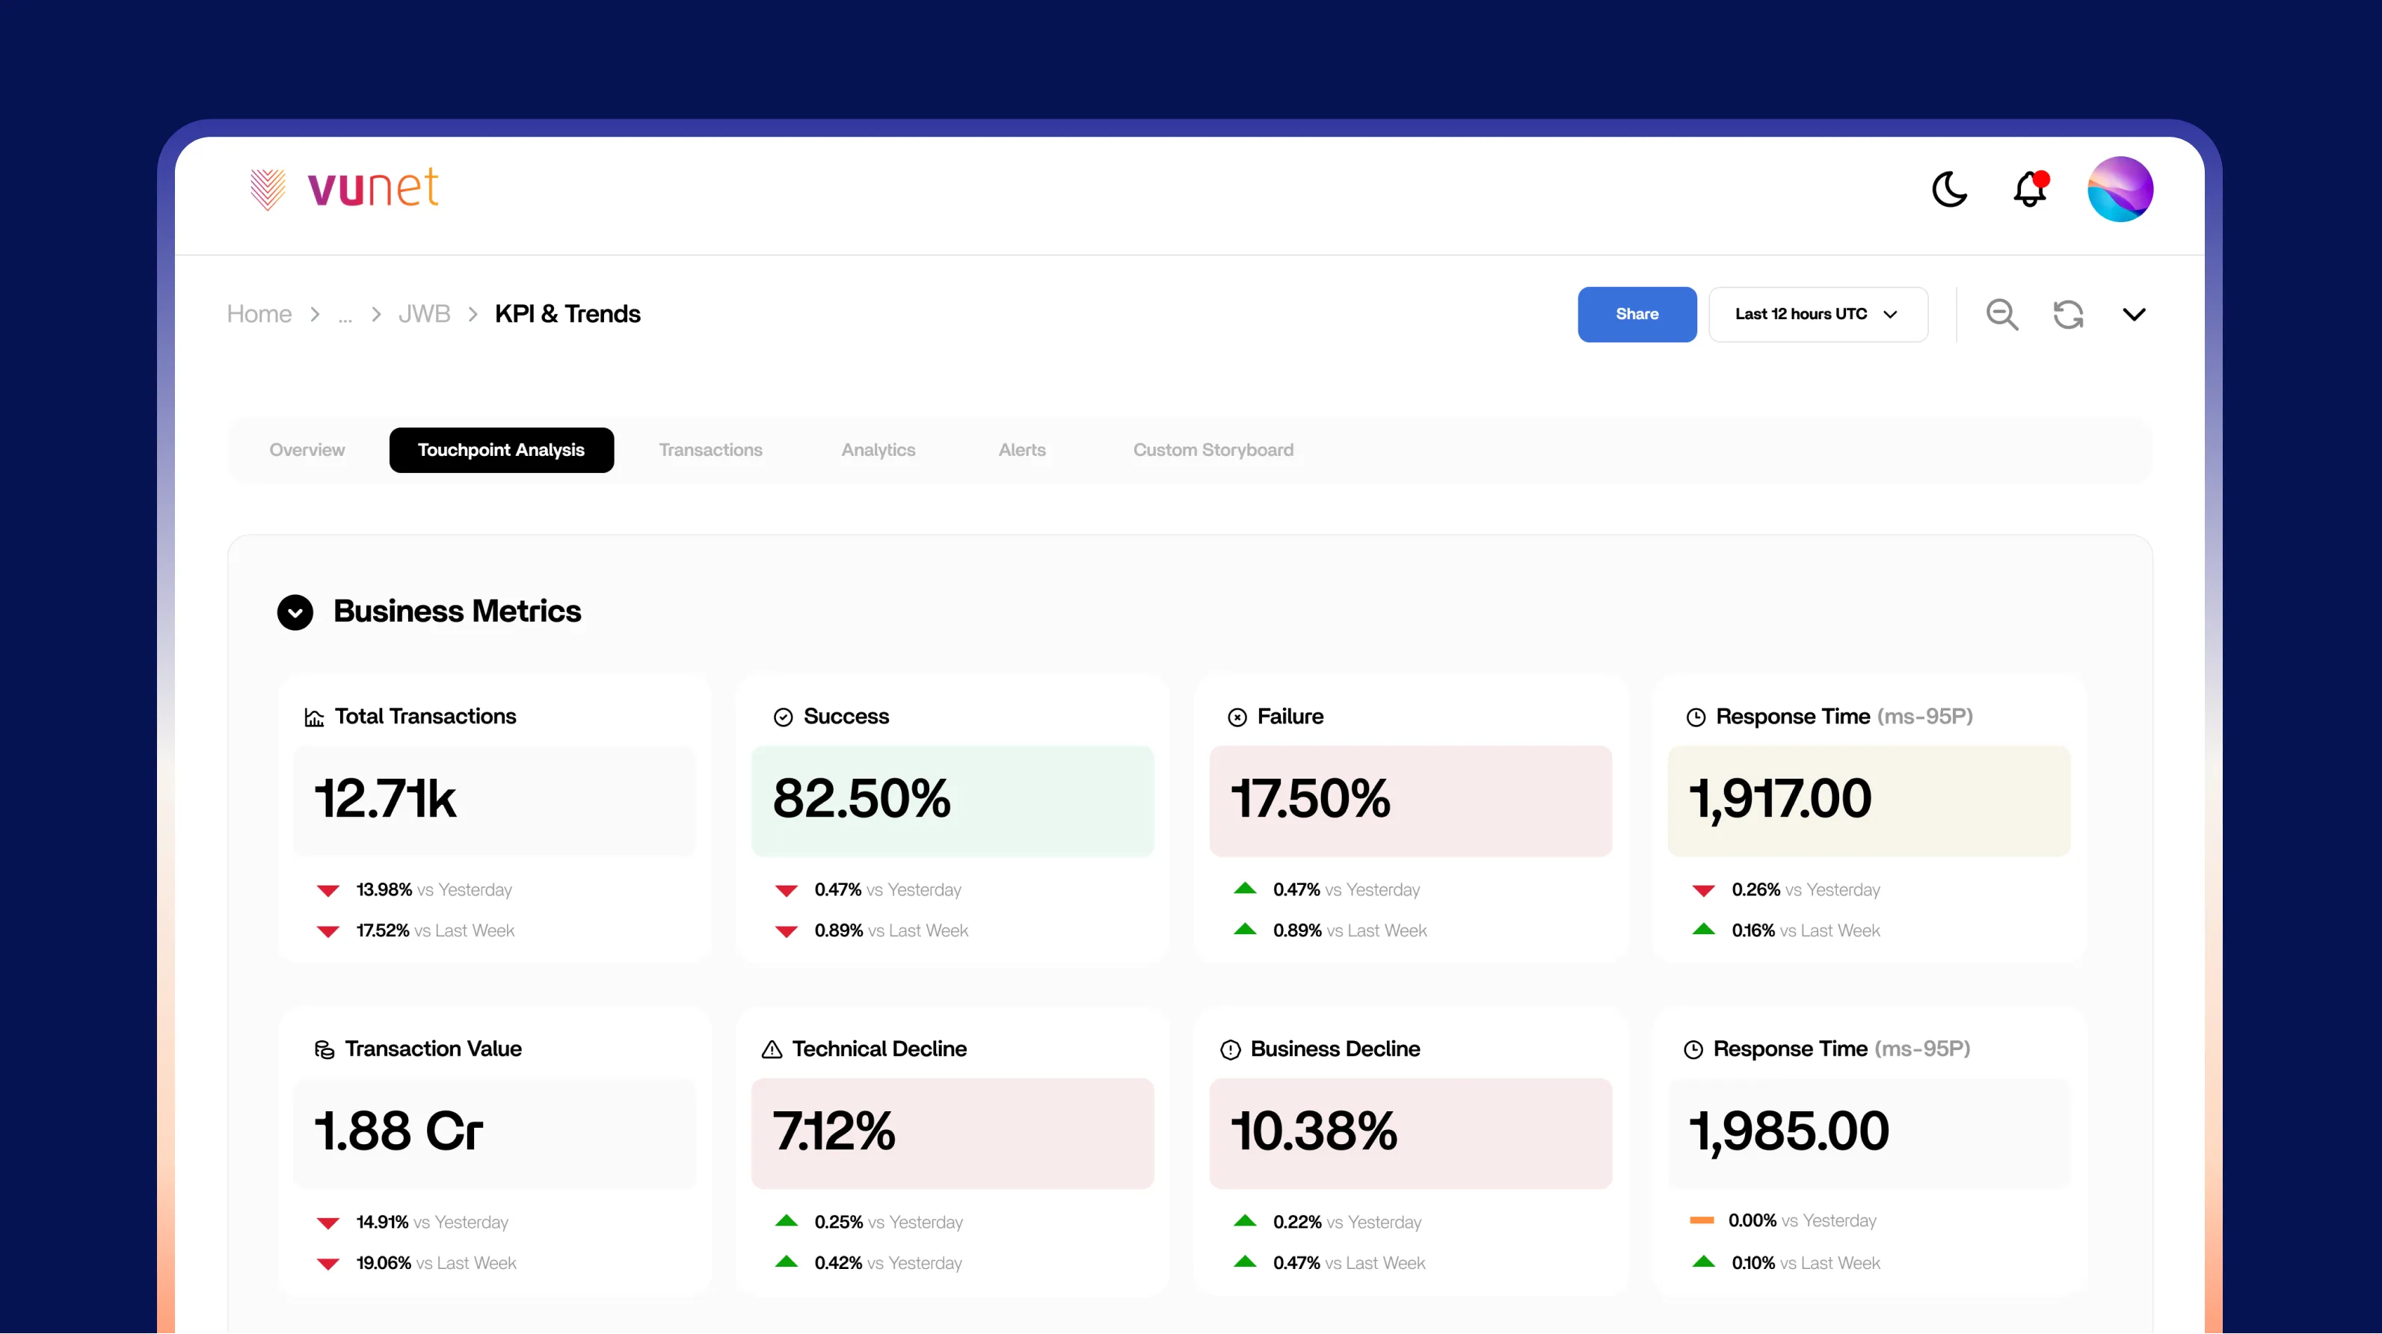Click the Technical Decline warning triangle icon
The image size is (2382, 1334).
771,1049
